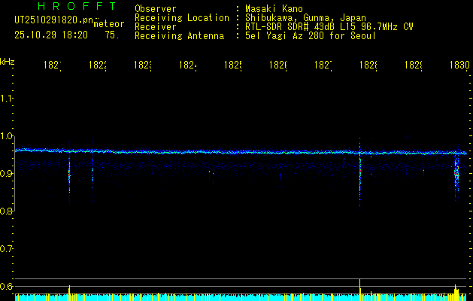Click the 'meteor' label
473x301 pixels.
click(109, 24)
